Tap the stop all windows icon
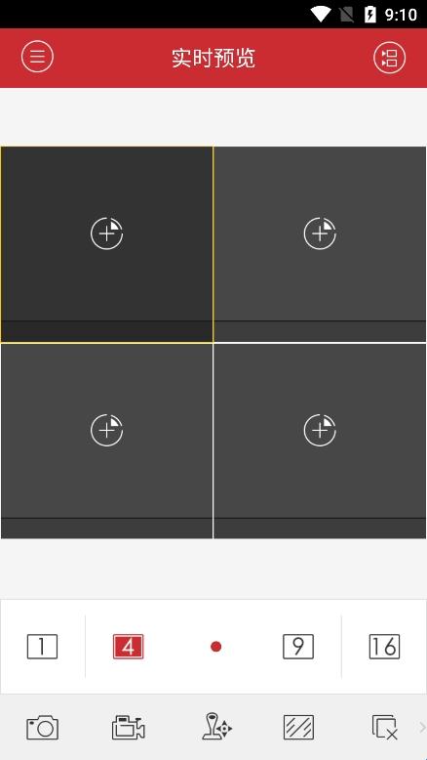This screenshot has height=760, width=427. [385, 727]
